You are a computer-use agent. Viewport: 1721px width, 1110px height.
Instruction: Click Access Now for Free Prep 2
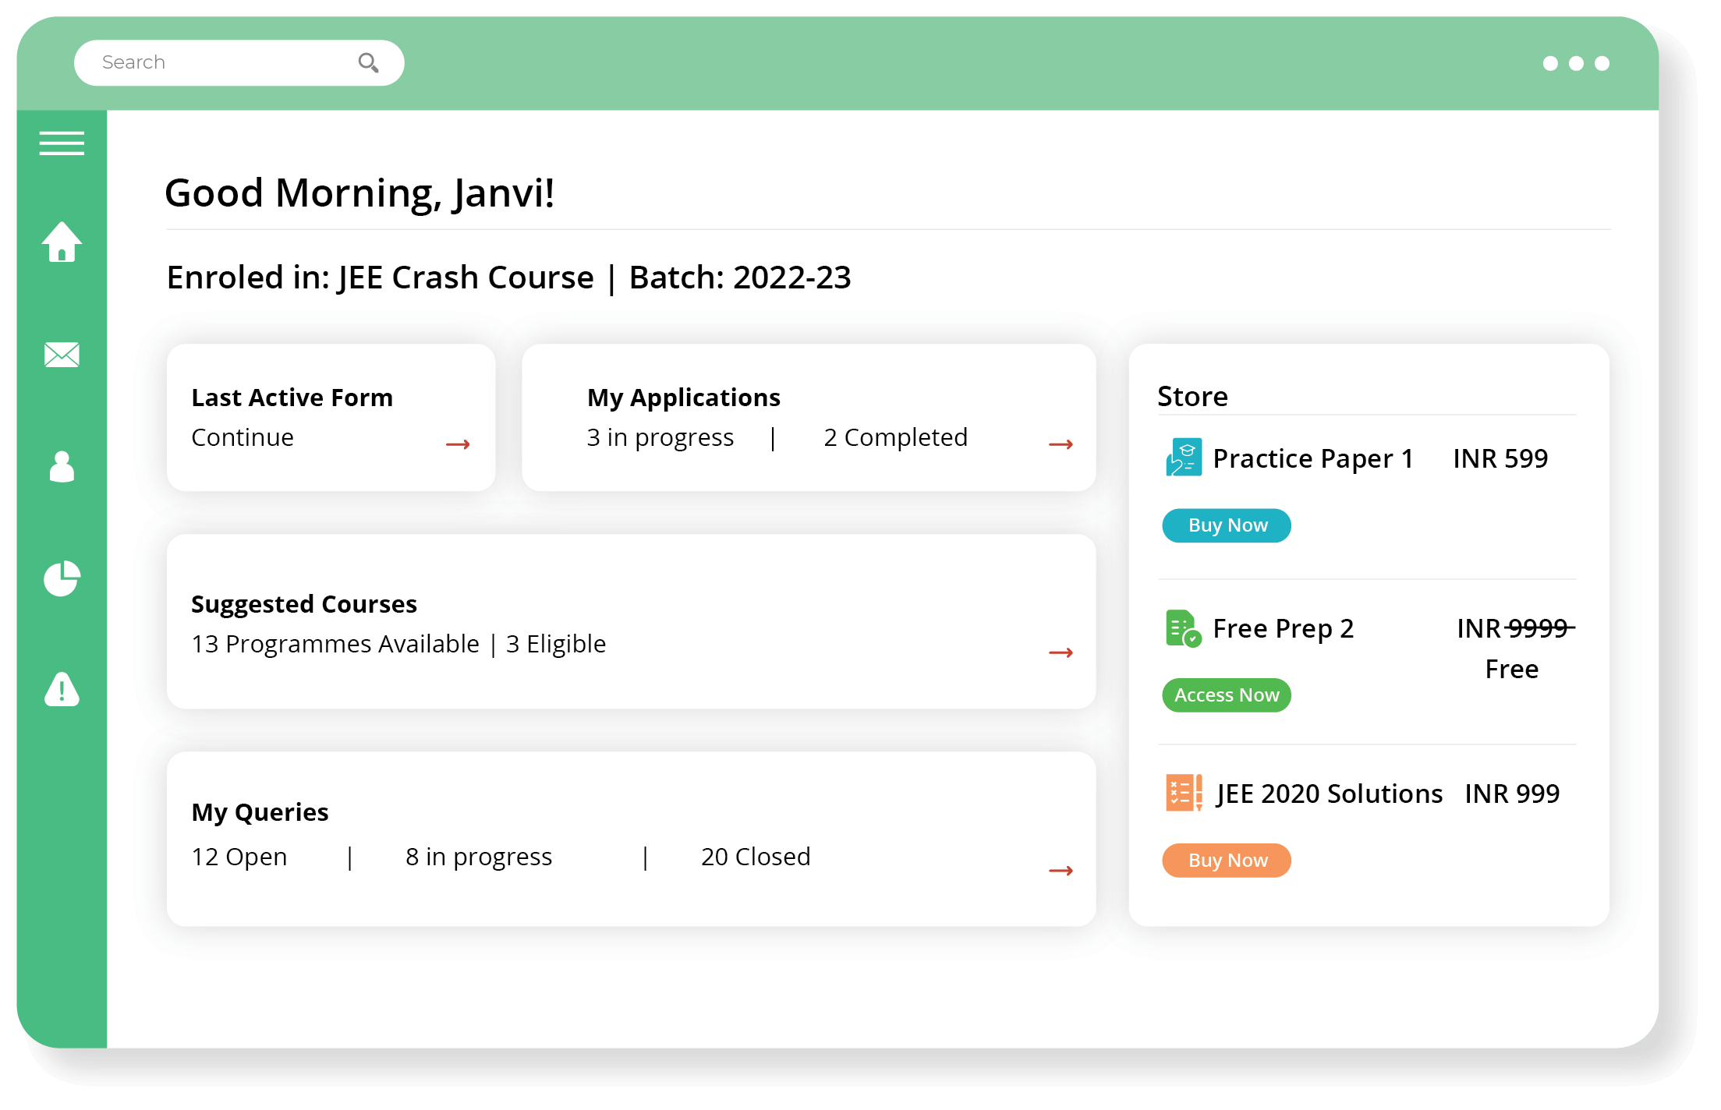pyautogui.click(x=1227, y=695)
